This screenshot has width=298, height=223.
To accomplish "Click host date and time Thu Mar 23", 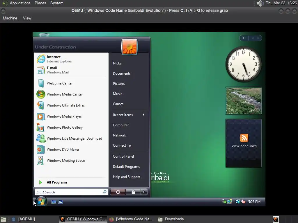I will pyautogui.click(x=281, y=3).
